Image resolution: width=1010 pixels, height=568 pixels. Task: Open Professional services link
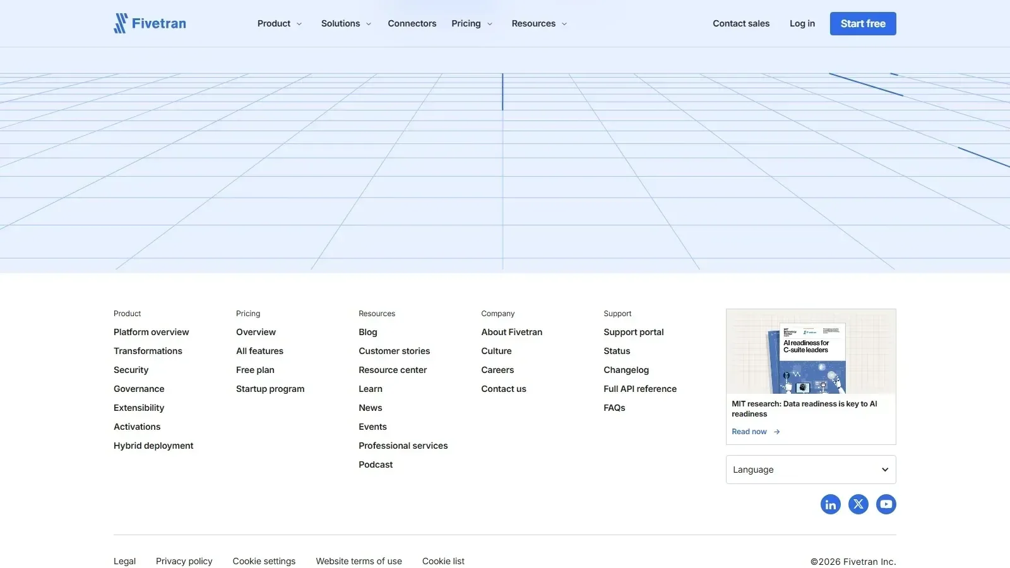[x=403, y=446]
